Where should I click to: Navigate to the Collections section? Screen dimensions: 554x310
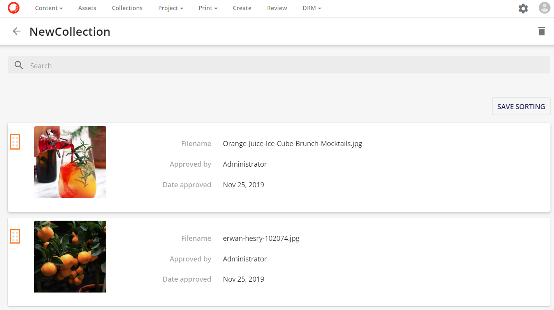click(x=127, y=8)
